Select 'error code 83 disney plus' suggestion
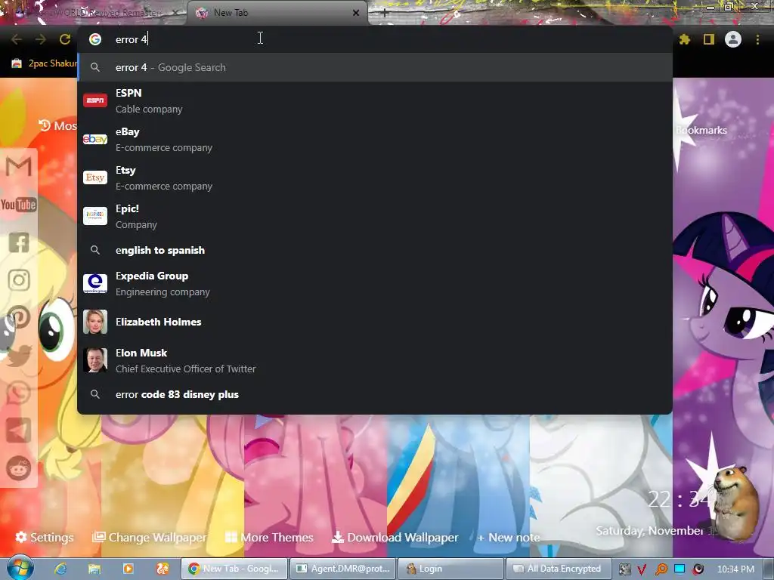 (375, 394)
